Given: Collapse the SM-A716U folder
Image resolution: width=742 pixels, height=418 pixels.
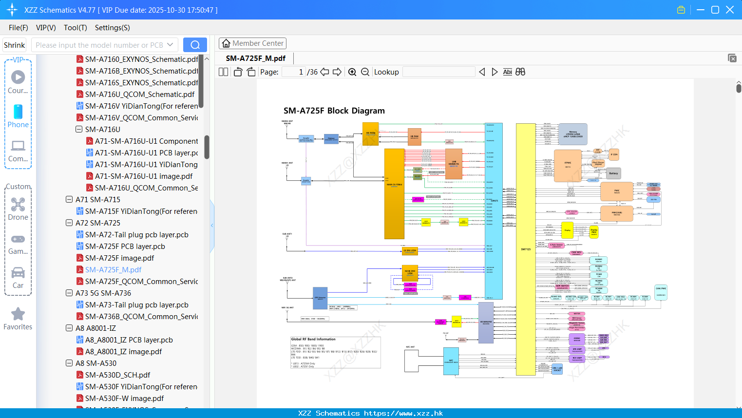Looking at the screenshot, I should click(x=79, y=129).
